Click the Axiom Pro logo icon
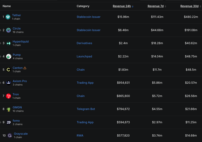Screen dimensions: 202x142 [x=9, y=83]
